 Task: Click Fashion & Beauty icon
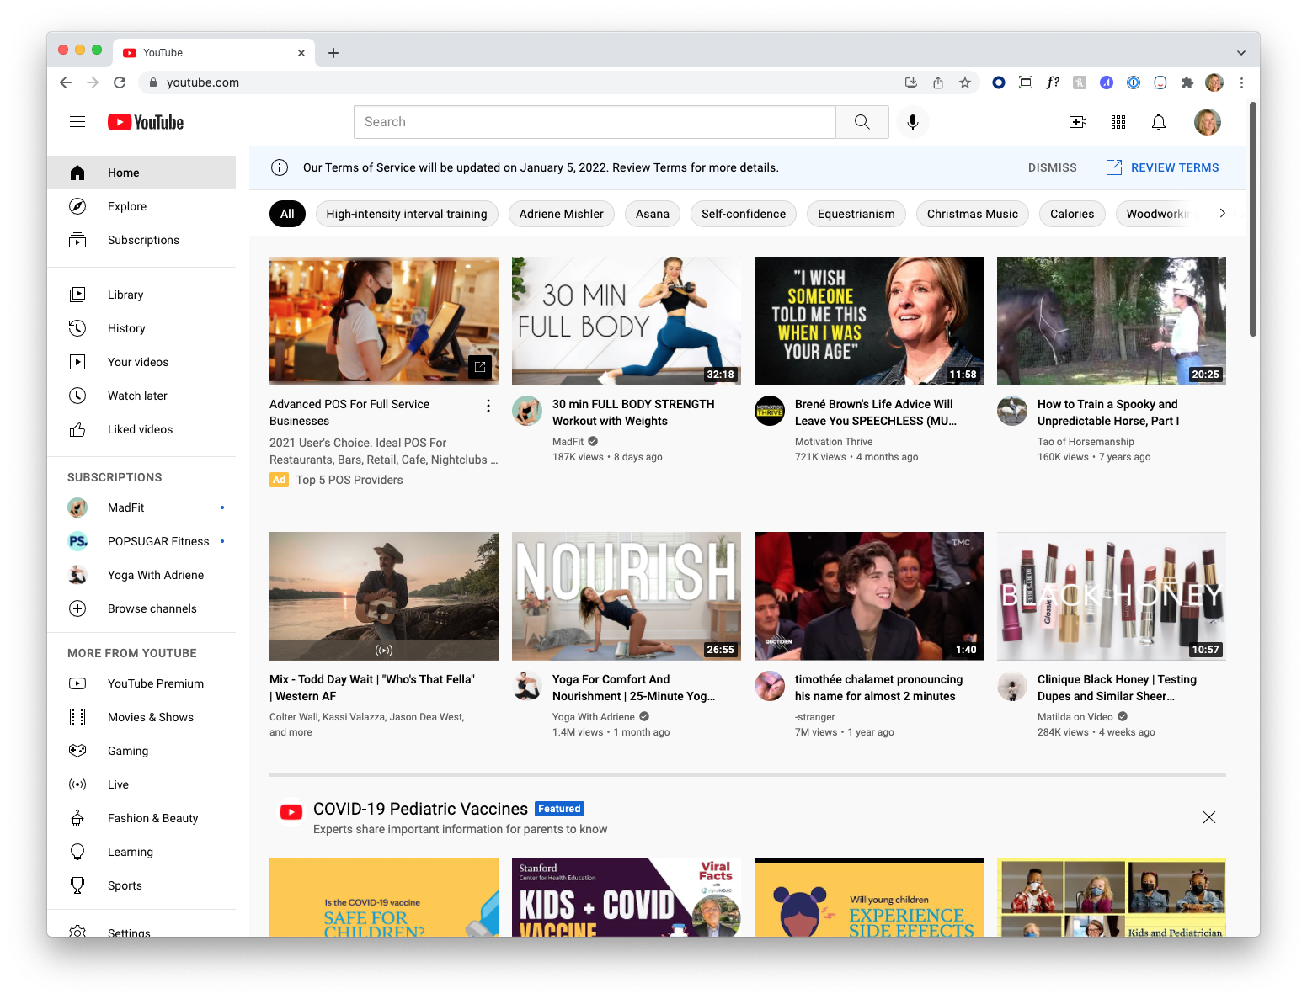(x=77, y=818)
